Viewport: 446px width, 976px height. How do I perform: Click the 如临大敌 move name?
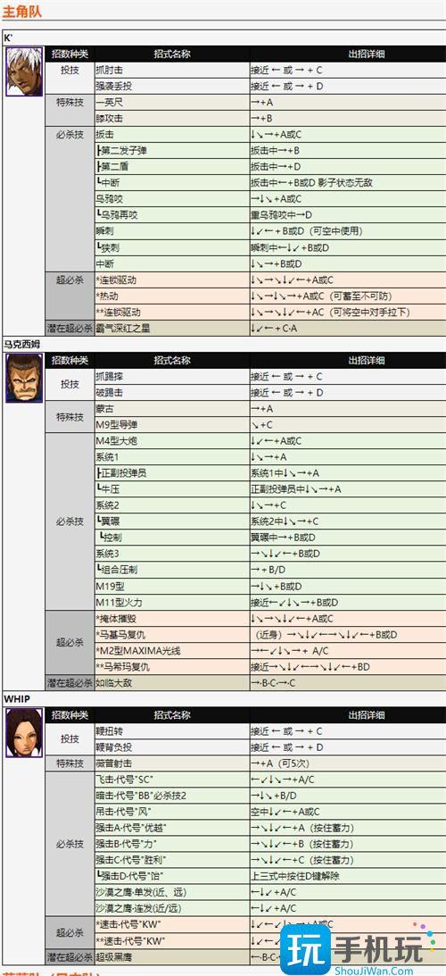tap(114, 683)
